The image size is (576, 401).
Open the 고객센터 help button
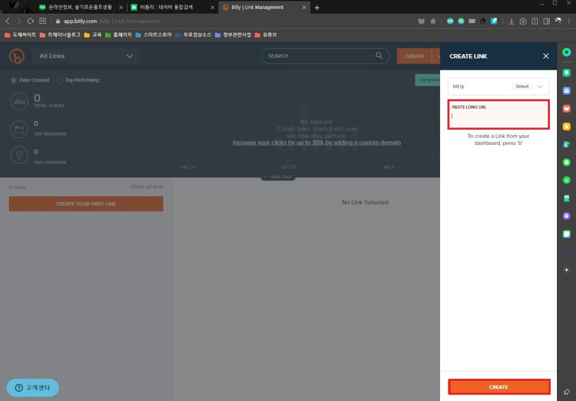coord(33,388)
